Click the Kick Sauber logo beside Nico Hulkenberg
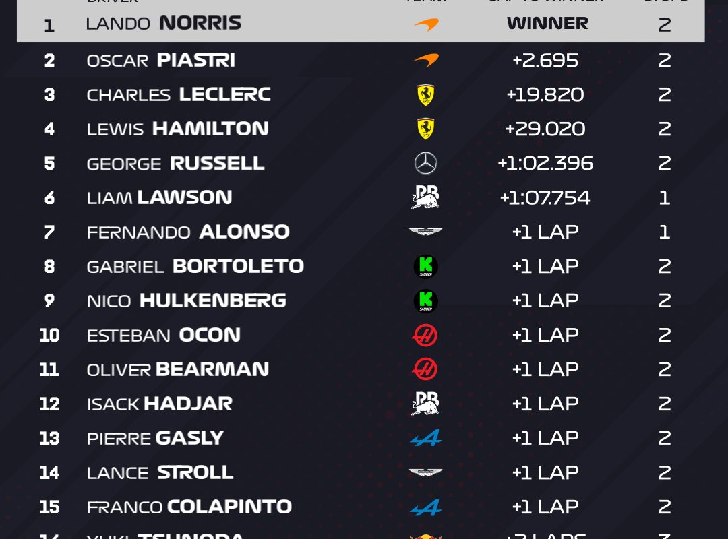Screen dimensions: 728x539 (425, 301)
